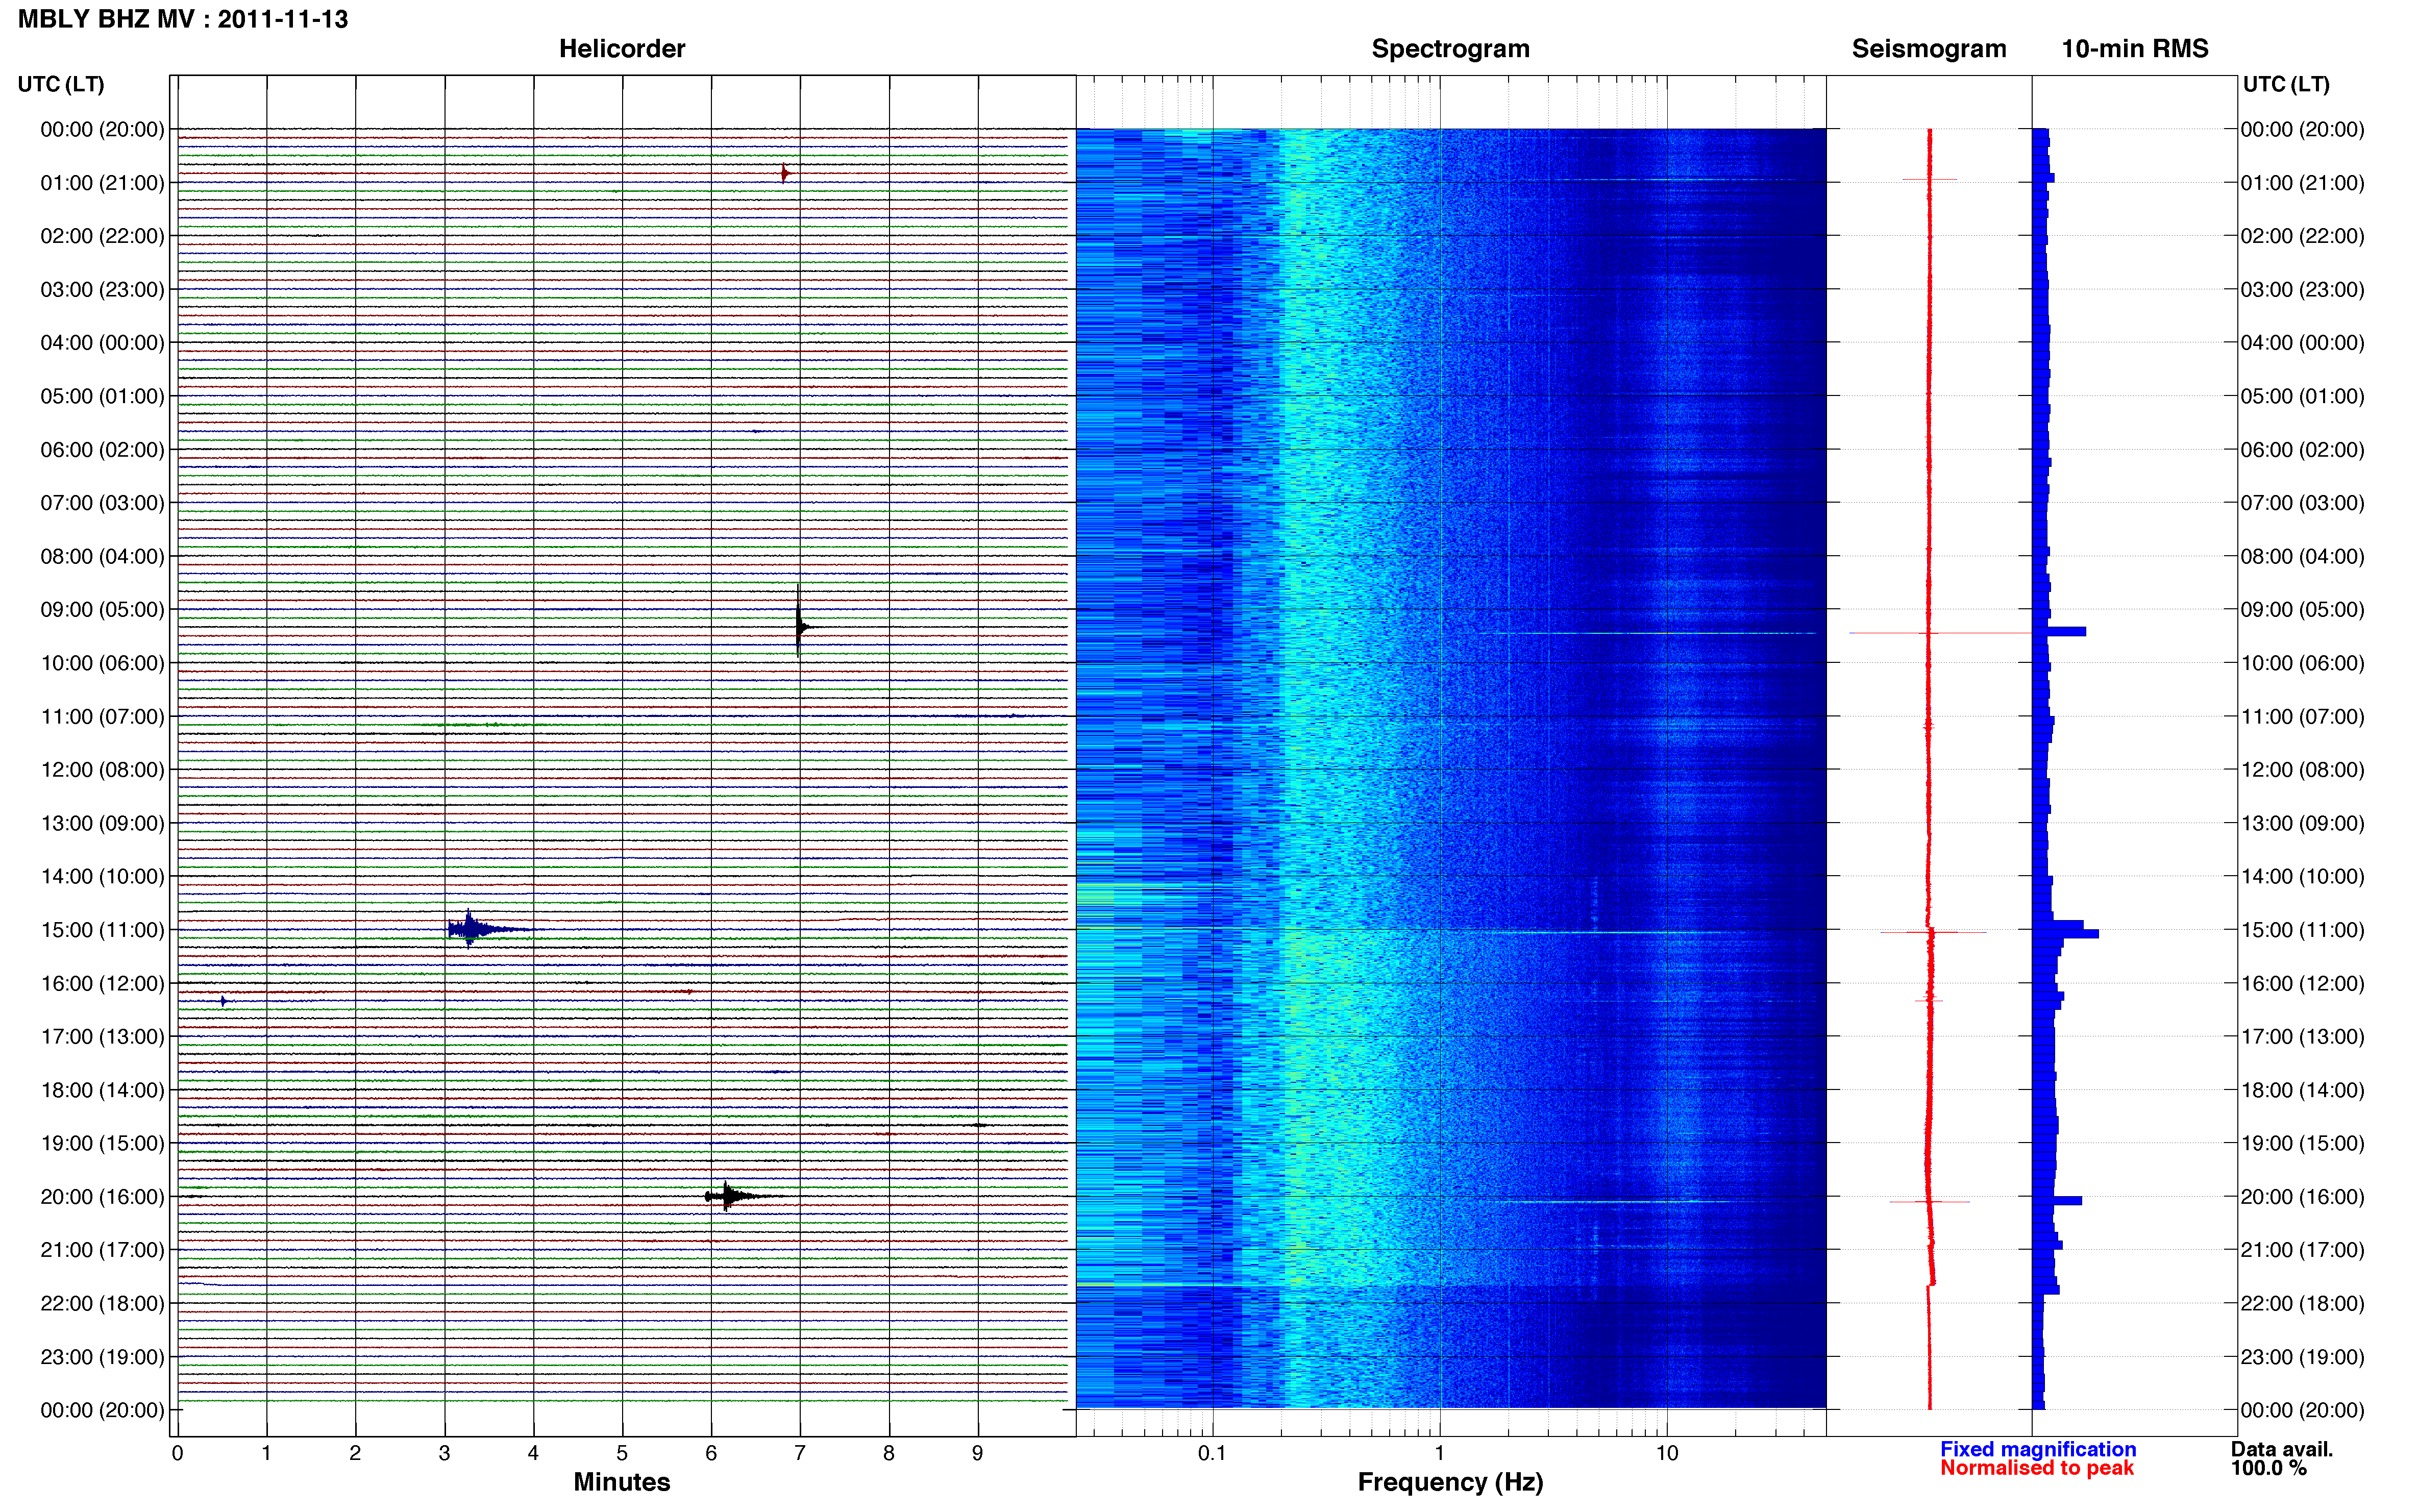Click the left-axis time label '09:00 (05:00)'
This screenshot has width=2419, height=1512.
tap(102, 610)
